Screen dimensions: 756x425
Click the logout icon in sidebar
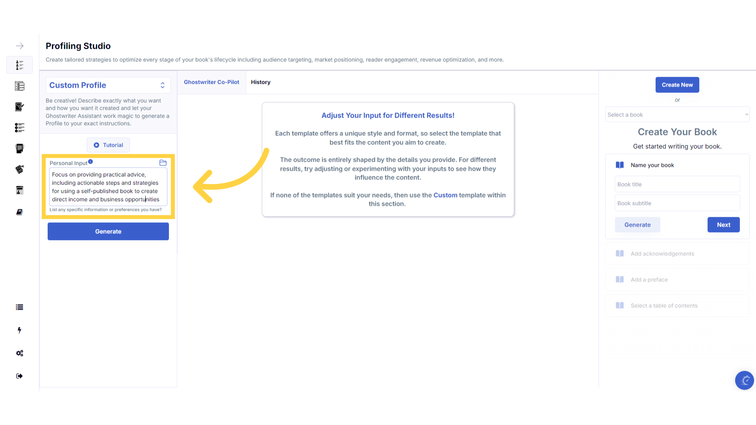click(19, 376)
